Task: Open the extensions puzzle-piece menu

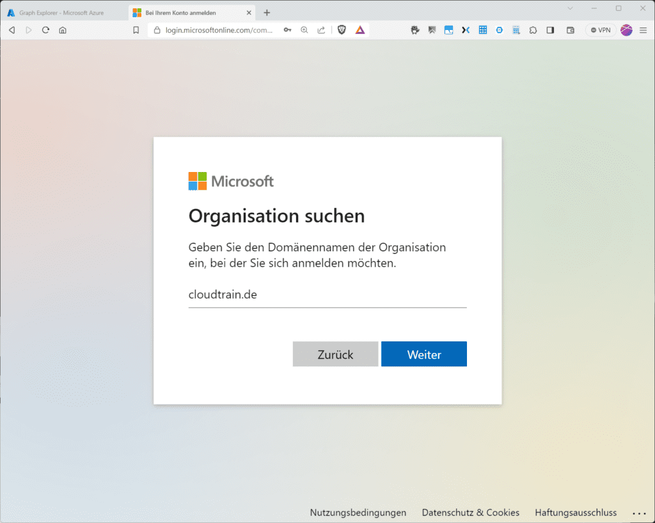Action: 533,30
